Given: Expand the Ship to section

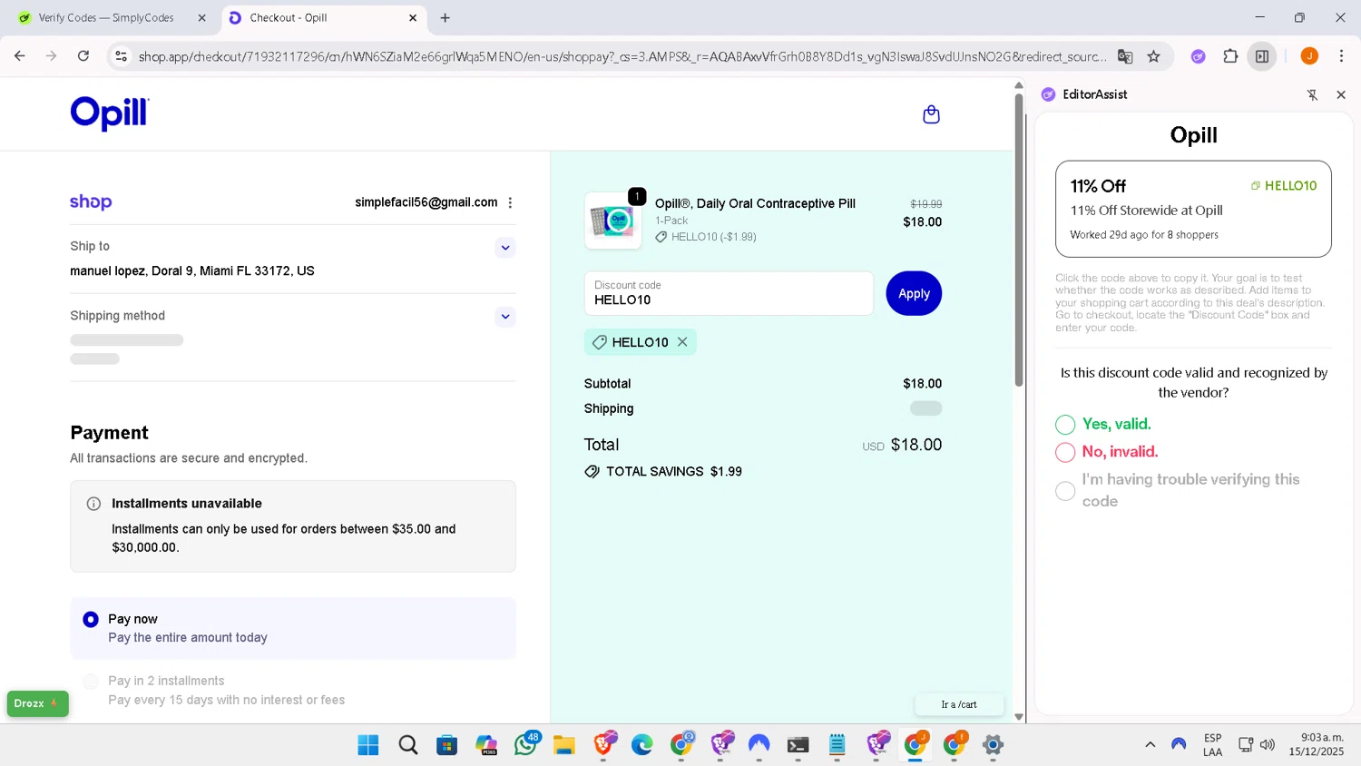Looking at the screenshot, I should (x=505, y=248).
